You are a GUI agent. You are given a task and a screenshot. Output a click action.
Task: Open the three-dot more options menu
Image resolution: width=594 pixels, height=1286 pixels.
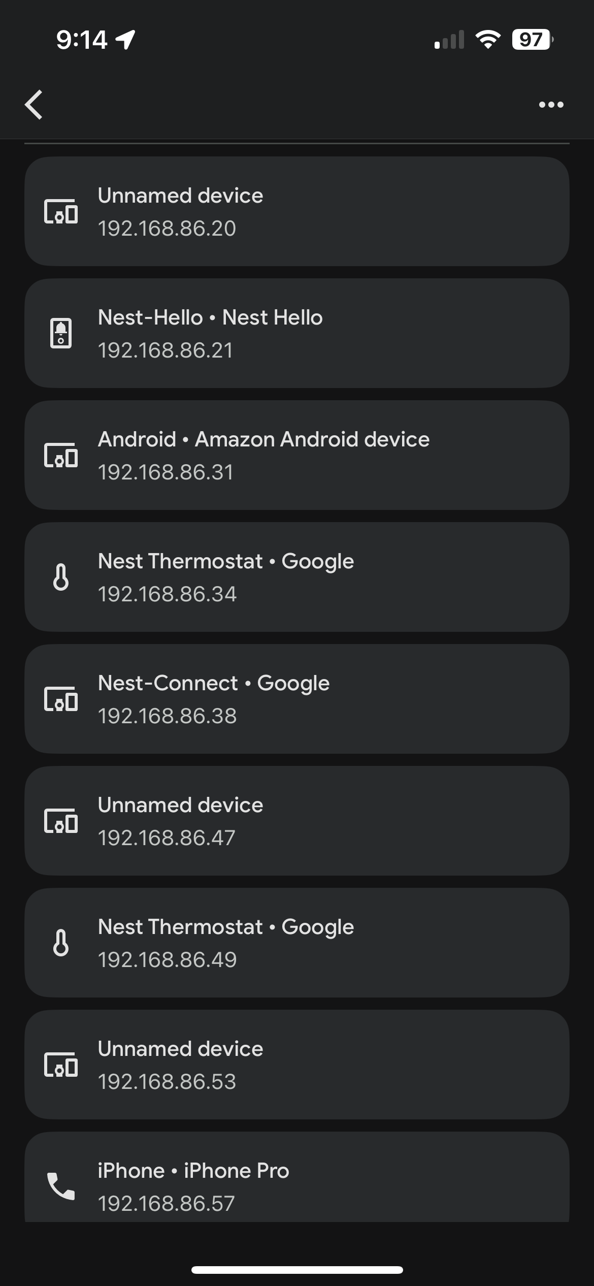(x=551, y=105)
